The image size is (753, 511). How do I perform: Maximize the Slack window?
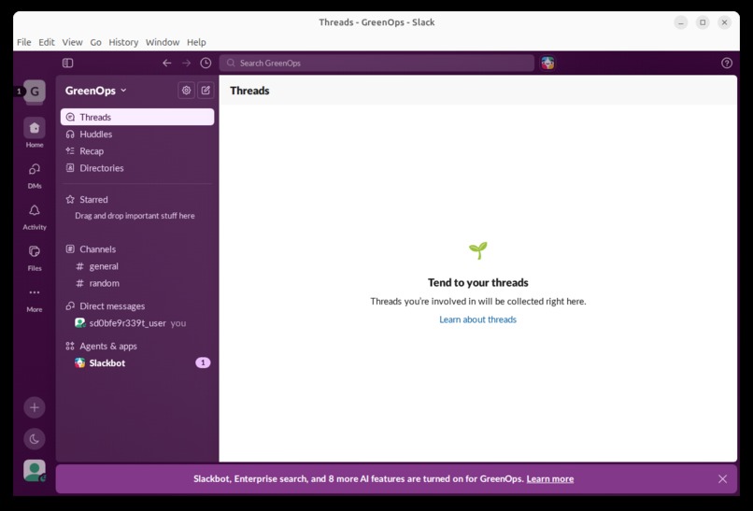703,22
